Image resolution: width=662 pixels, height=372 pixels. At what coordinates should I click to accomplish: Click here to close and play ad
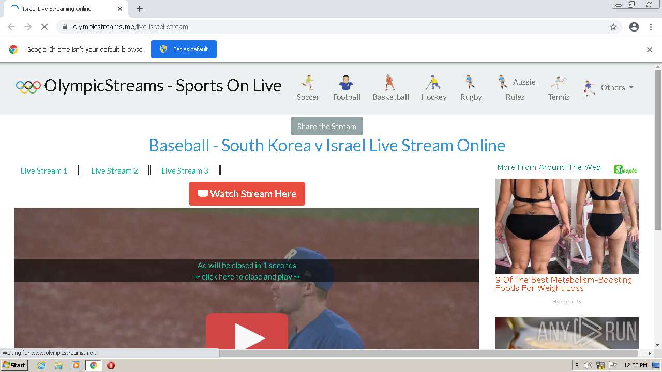click(x=247, y=276)
